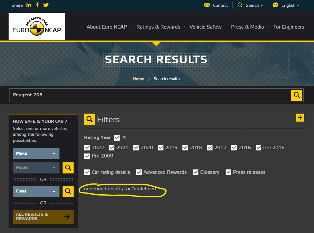Click the 'HOW SAFE IS YOUR CAR ?' heading
Screen dimensions: 314x233
point(40,121)
